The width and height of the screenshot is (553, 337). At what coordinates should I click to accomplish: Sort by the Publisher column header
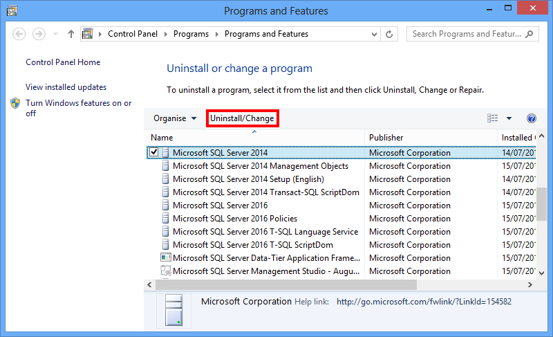tap(431, 138)
